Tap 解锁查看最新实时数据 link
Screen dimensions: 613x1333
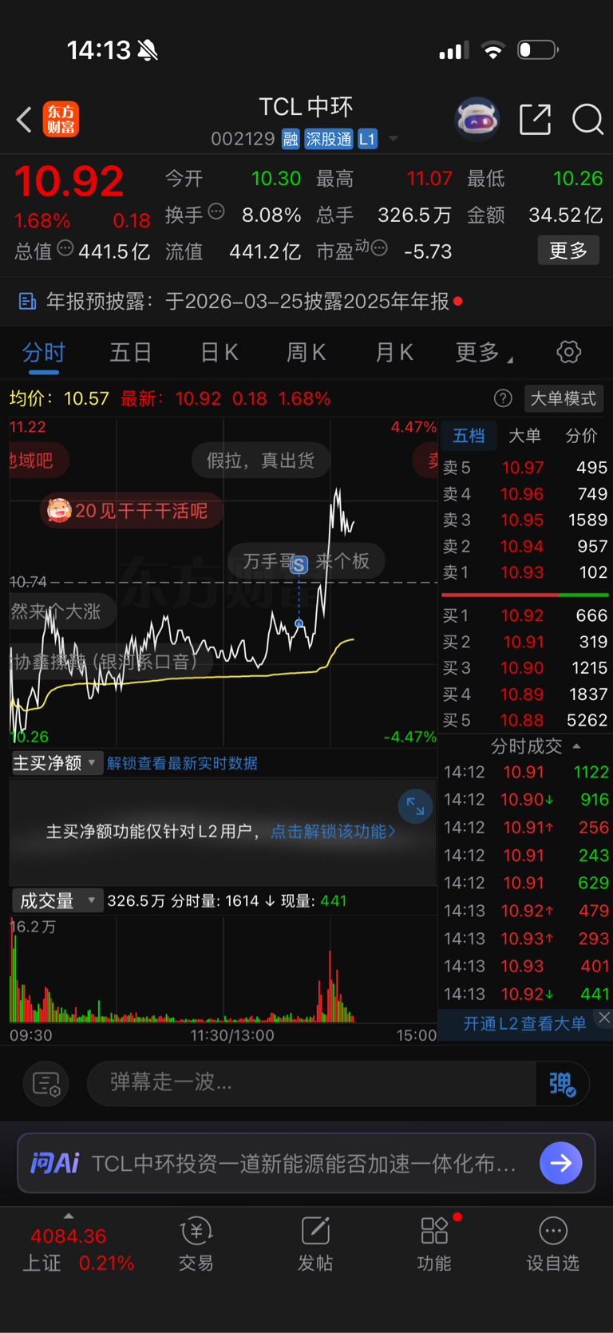(x=182, y=763)
